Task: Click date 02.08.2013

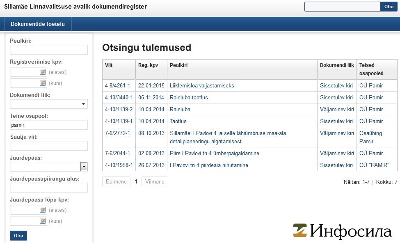Action: click(x=151, y=154)
